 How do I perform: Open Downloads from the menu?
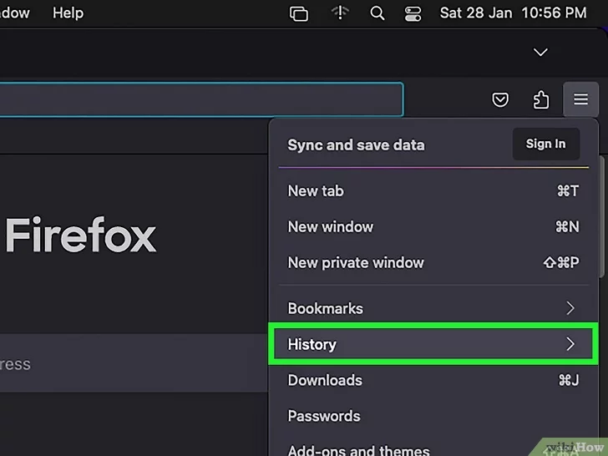coord(433,380)
